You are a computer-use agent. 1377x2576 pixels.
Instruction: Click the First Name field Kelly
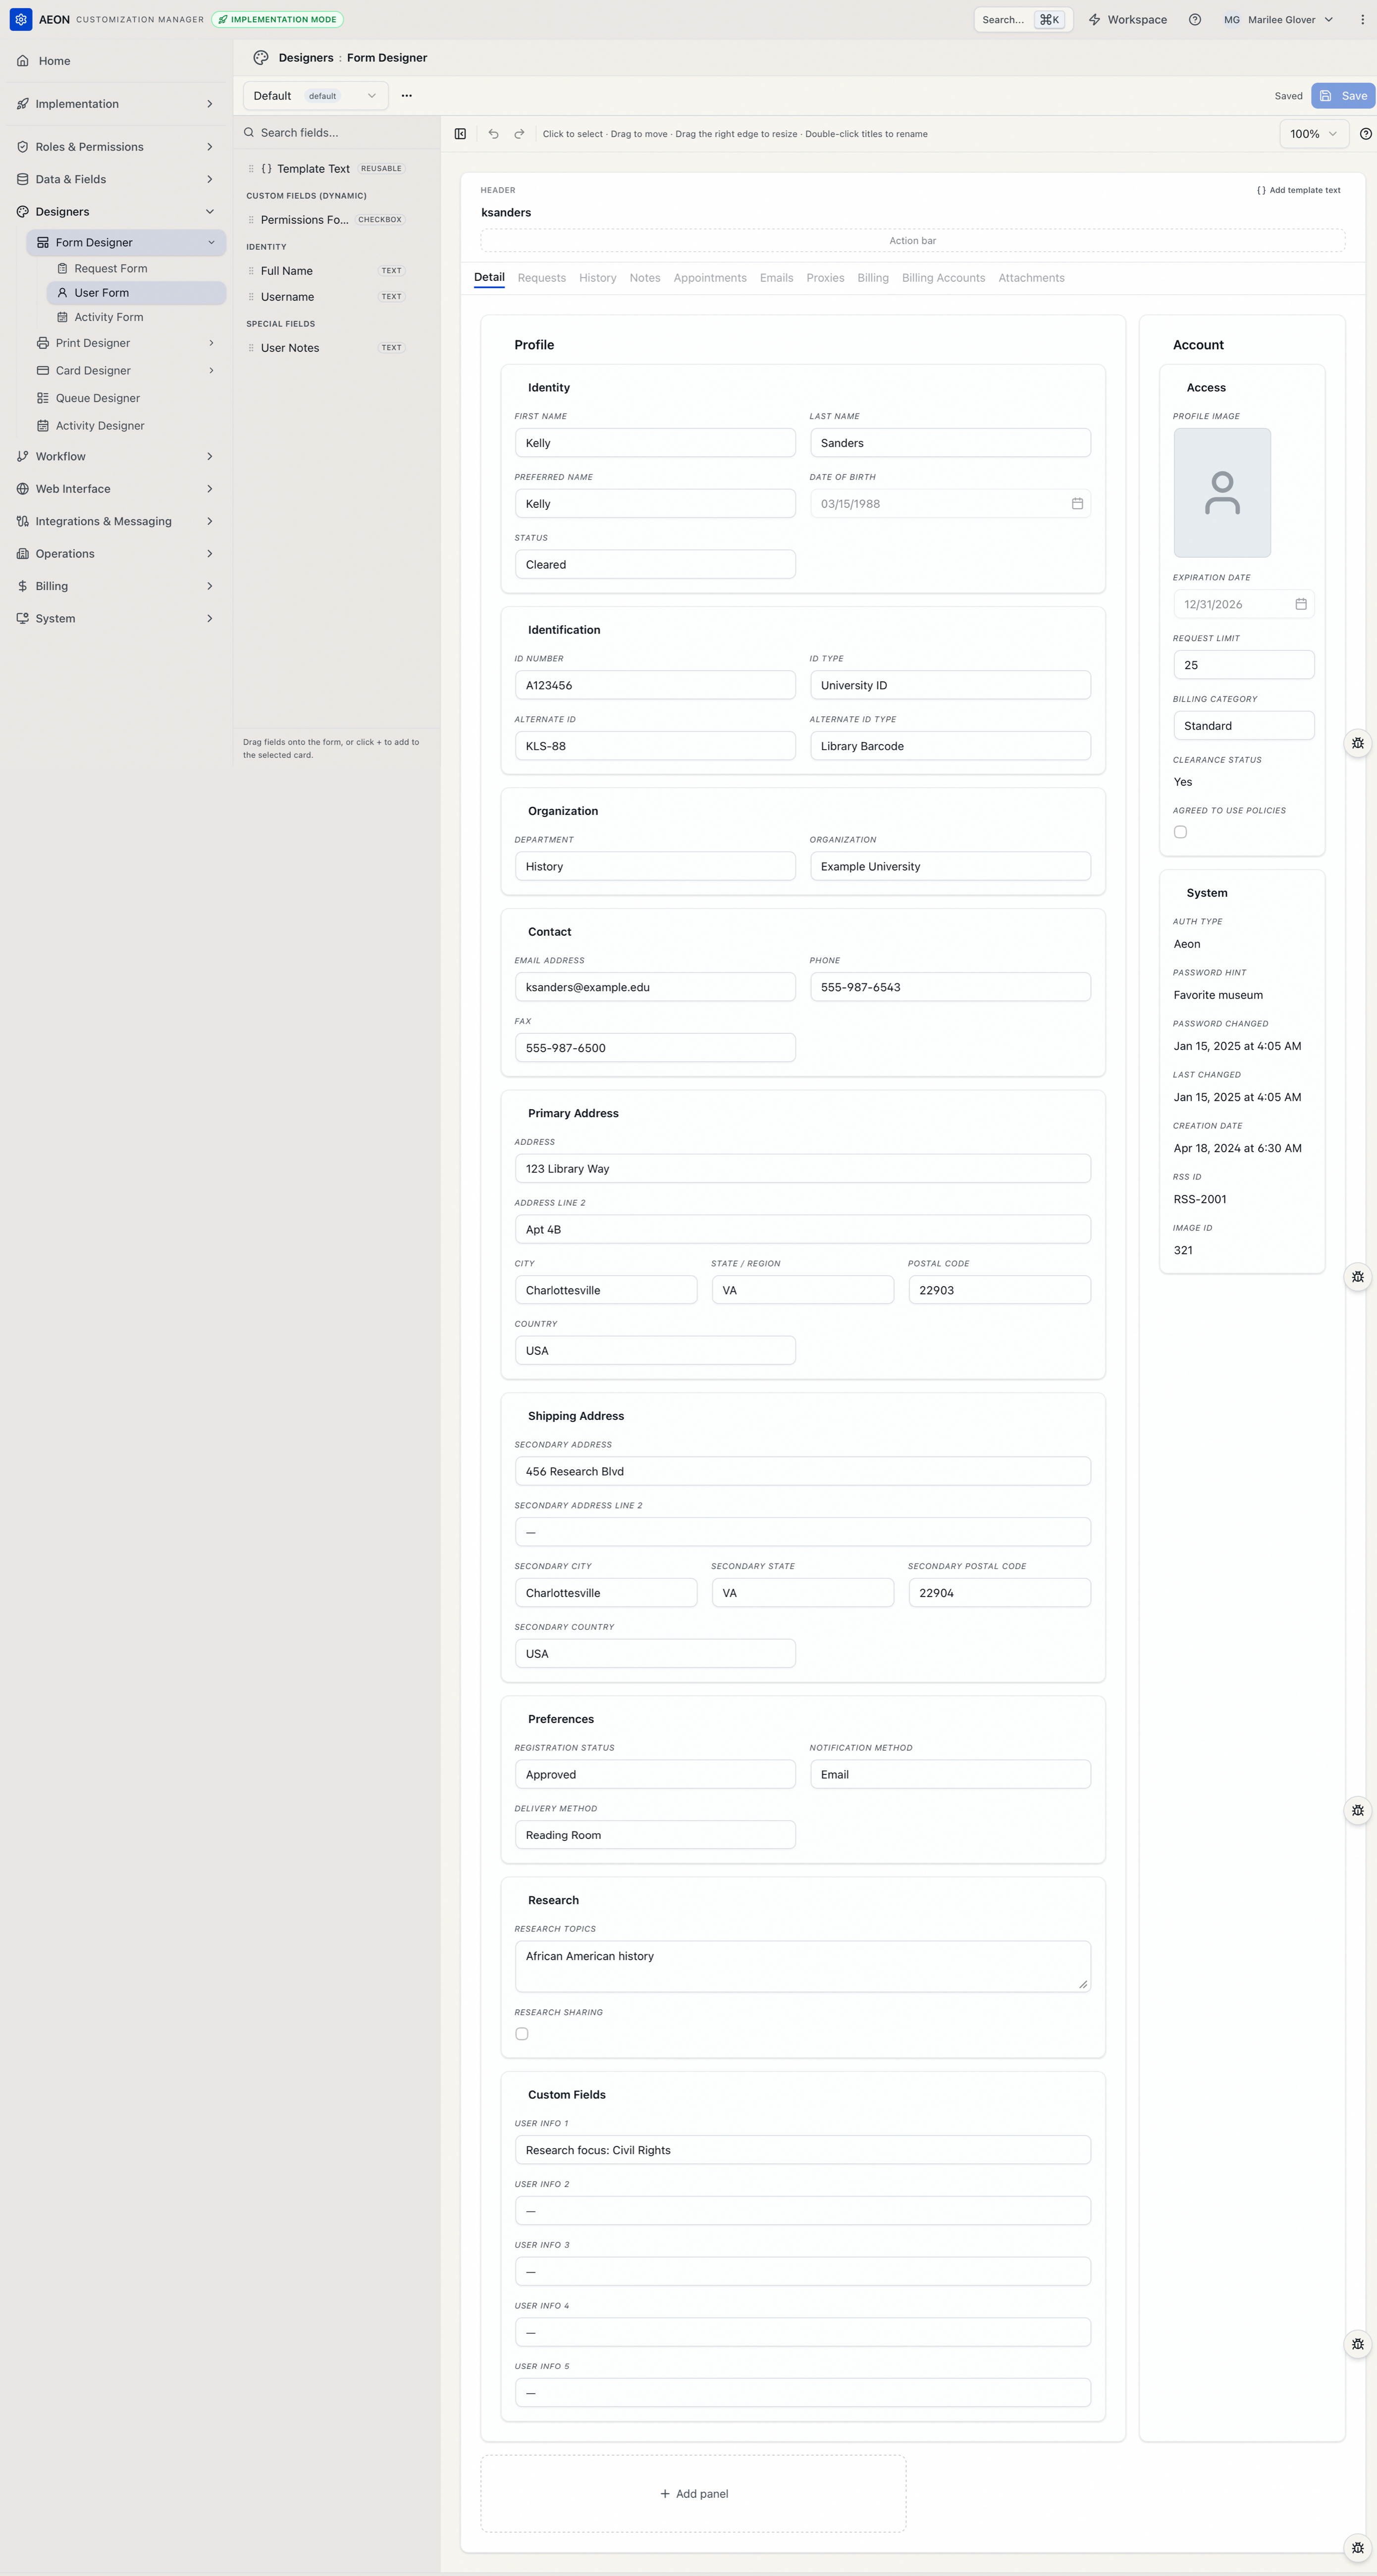click(655, 443)
